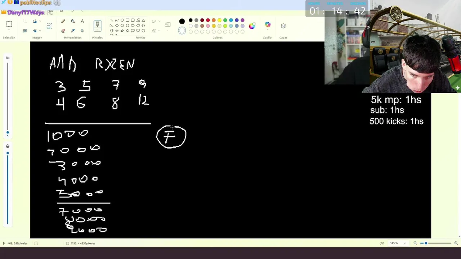Activate Color 1 black foreground swatch

(x=182, y=21)
